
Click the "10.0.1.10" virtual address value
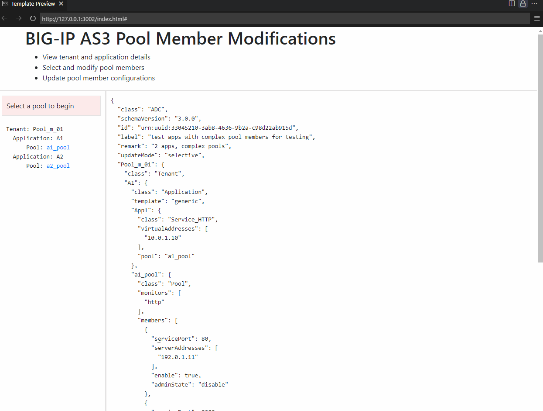pyautogui.click(x=163, y=238)
